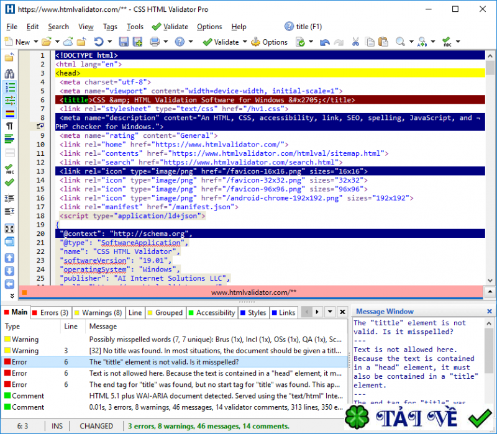This screenshot has height=434, width=497.
Task: Toggle insert mode via INS status indicator
Action: pyautogui.click(x=57, y=426)
